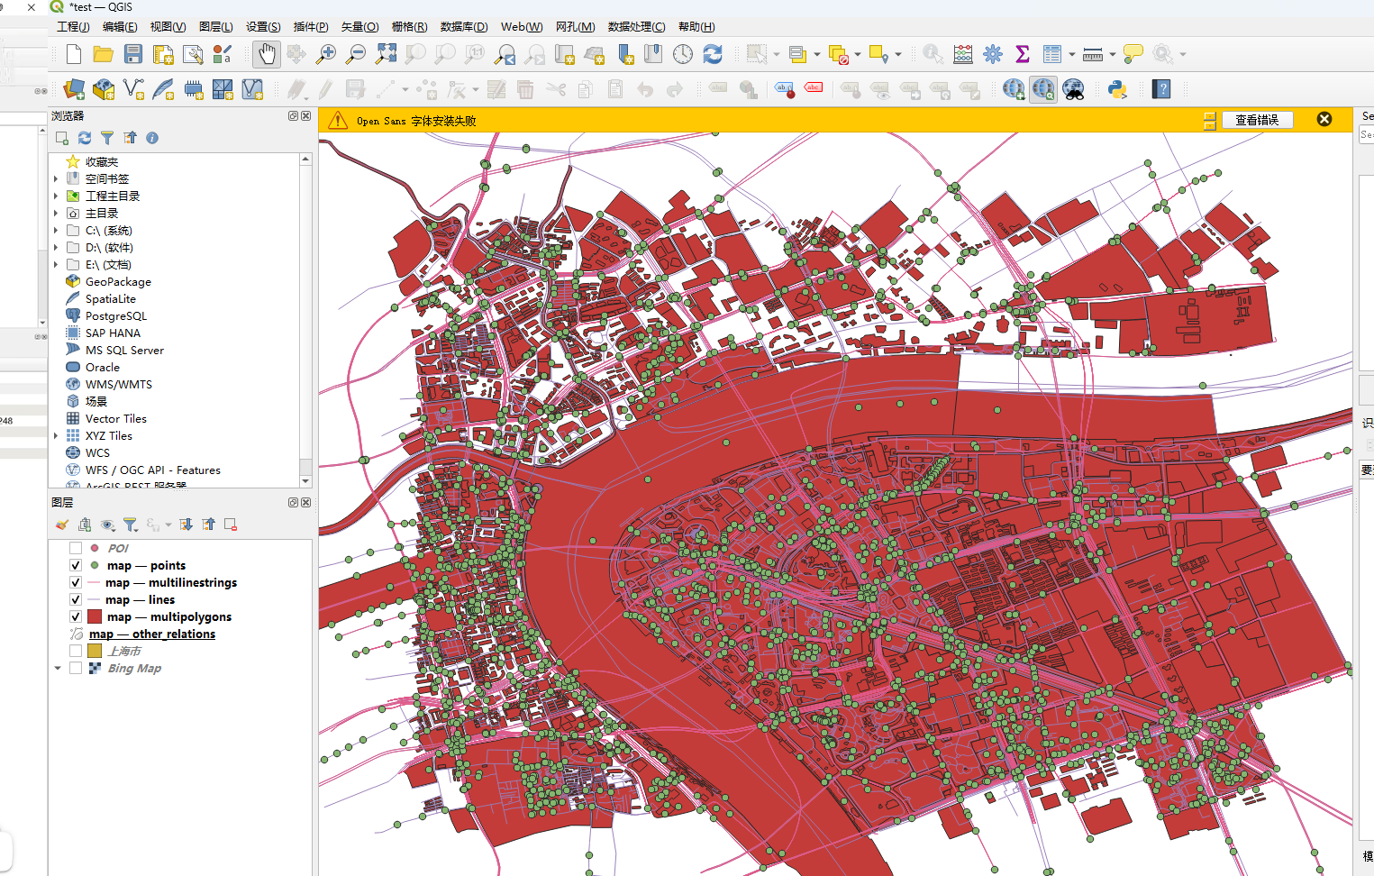Hide the map — multipolygons layer

point(76,616)
